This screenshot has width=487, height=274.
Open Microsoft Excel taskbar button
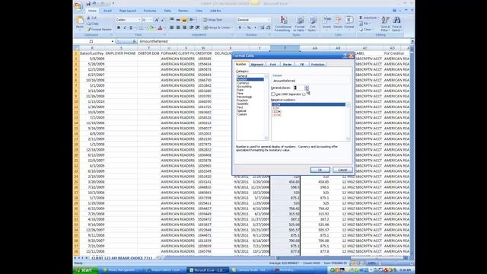click(207, 270)
